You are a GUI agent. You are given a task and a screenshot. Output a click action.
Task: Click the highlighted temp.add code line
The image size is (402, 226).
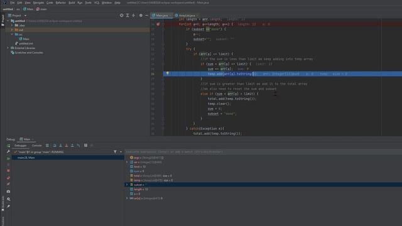click(x=283, y=74)
